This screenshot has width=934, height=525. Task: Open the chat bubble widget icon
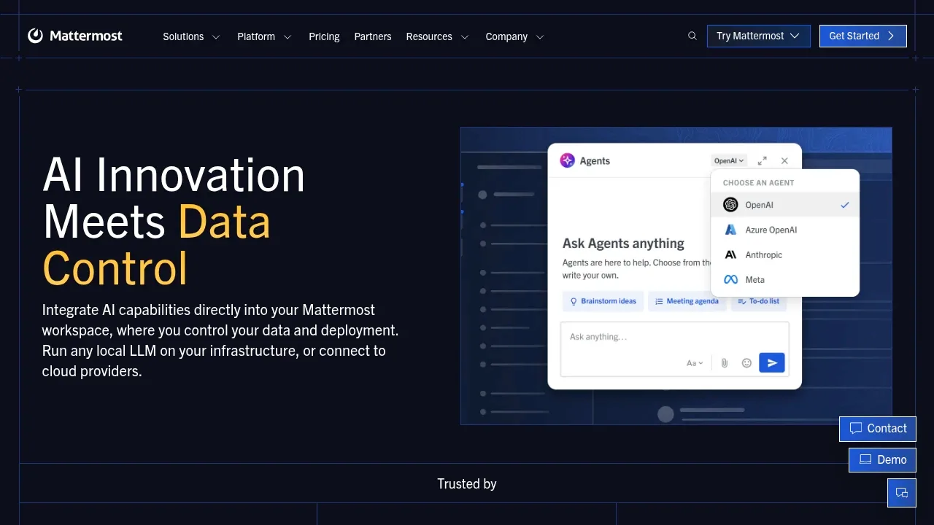(902, 493)
